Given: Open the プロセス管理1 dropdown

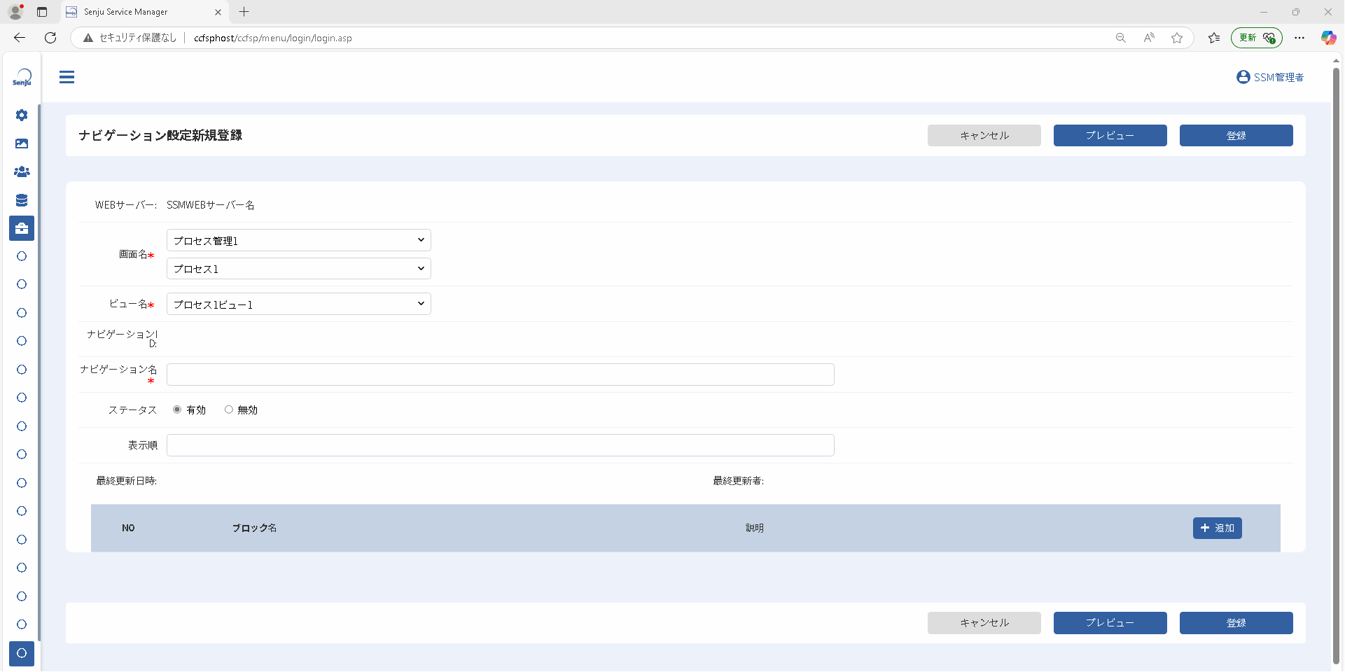Looking at the screenshot, I should click(x=299, y=240).
